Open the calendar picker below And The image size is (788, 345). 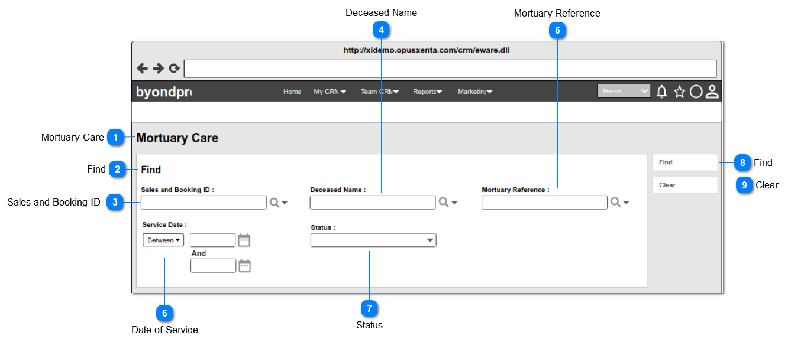[245, 266]
